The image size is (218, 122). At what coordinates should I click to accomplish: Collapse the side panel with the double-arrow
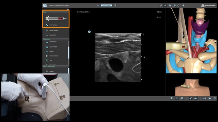point(68,9)
